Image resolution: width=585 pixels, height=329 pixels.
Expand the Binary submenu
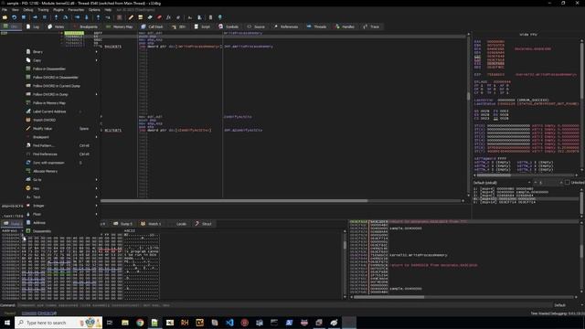pos(61,52)
